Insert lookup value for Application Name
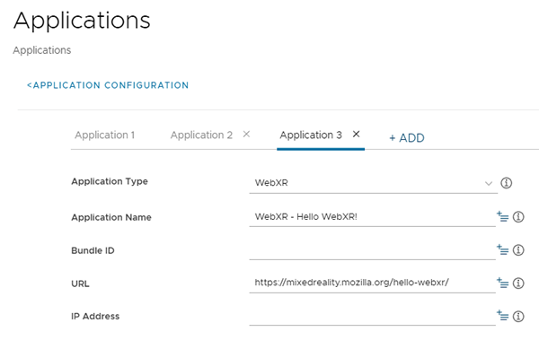Image resolution: width=539 pixels, height=349 pixels. tap(502, 216)
